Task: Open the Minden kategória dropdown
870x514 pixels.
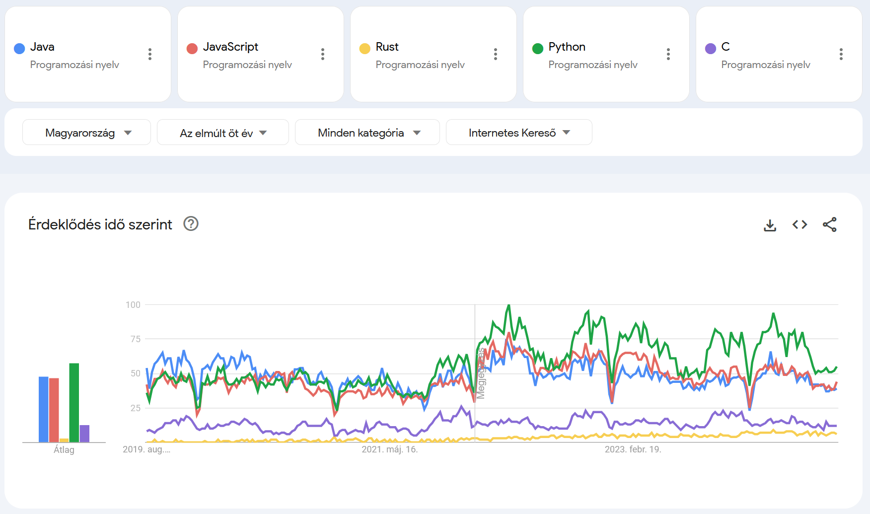Action: [x=367, y=133]
